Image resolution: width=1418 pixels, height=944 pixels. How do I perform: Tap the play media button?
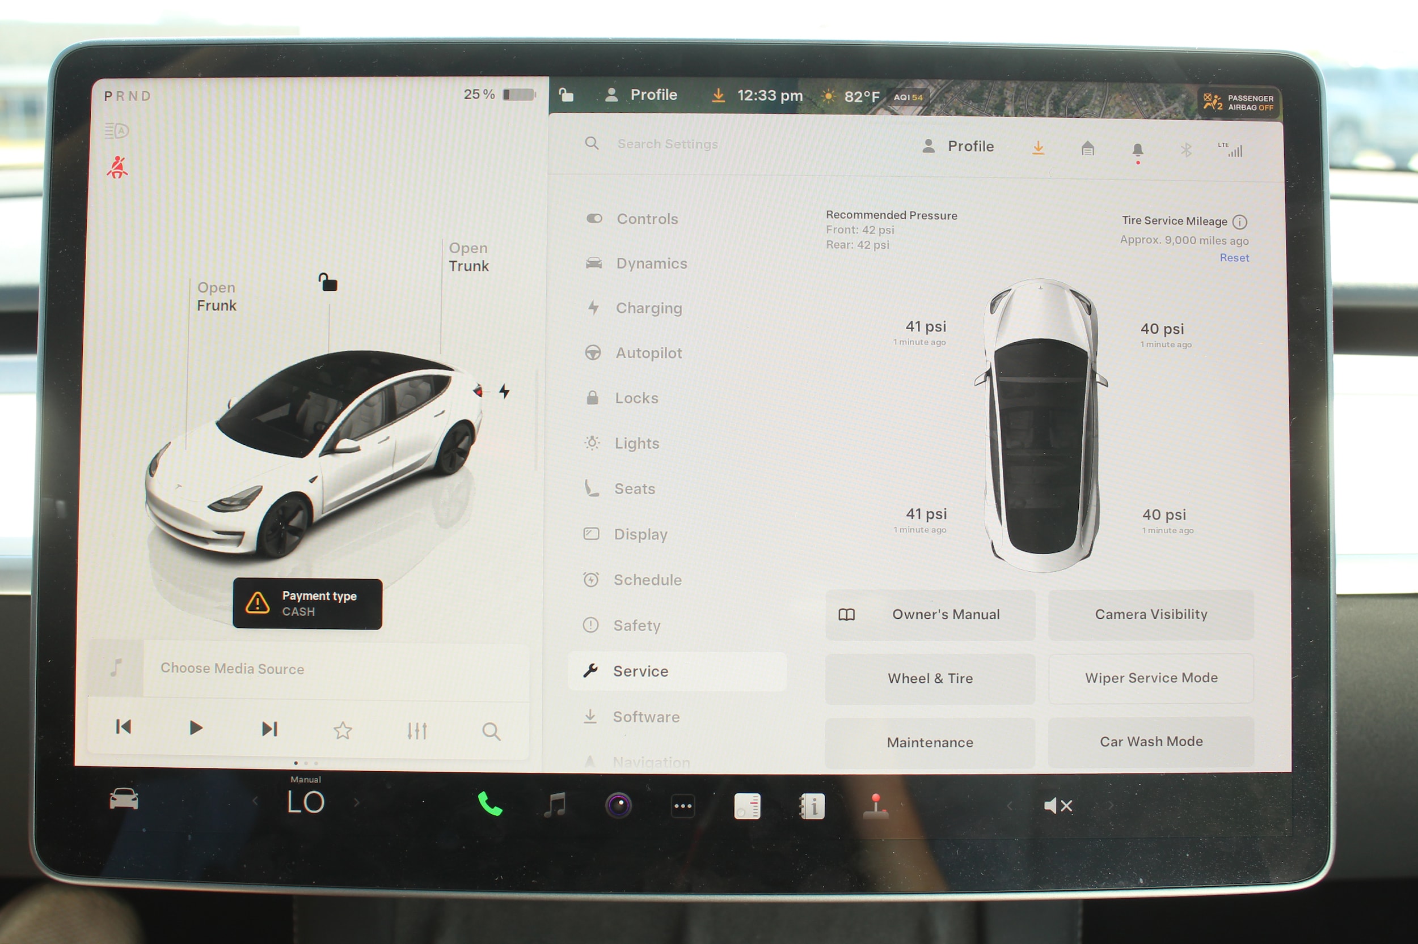pos(196,728)
